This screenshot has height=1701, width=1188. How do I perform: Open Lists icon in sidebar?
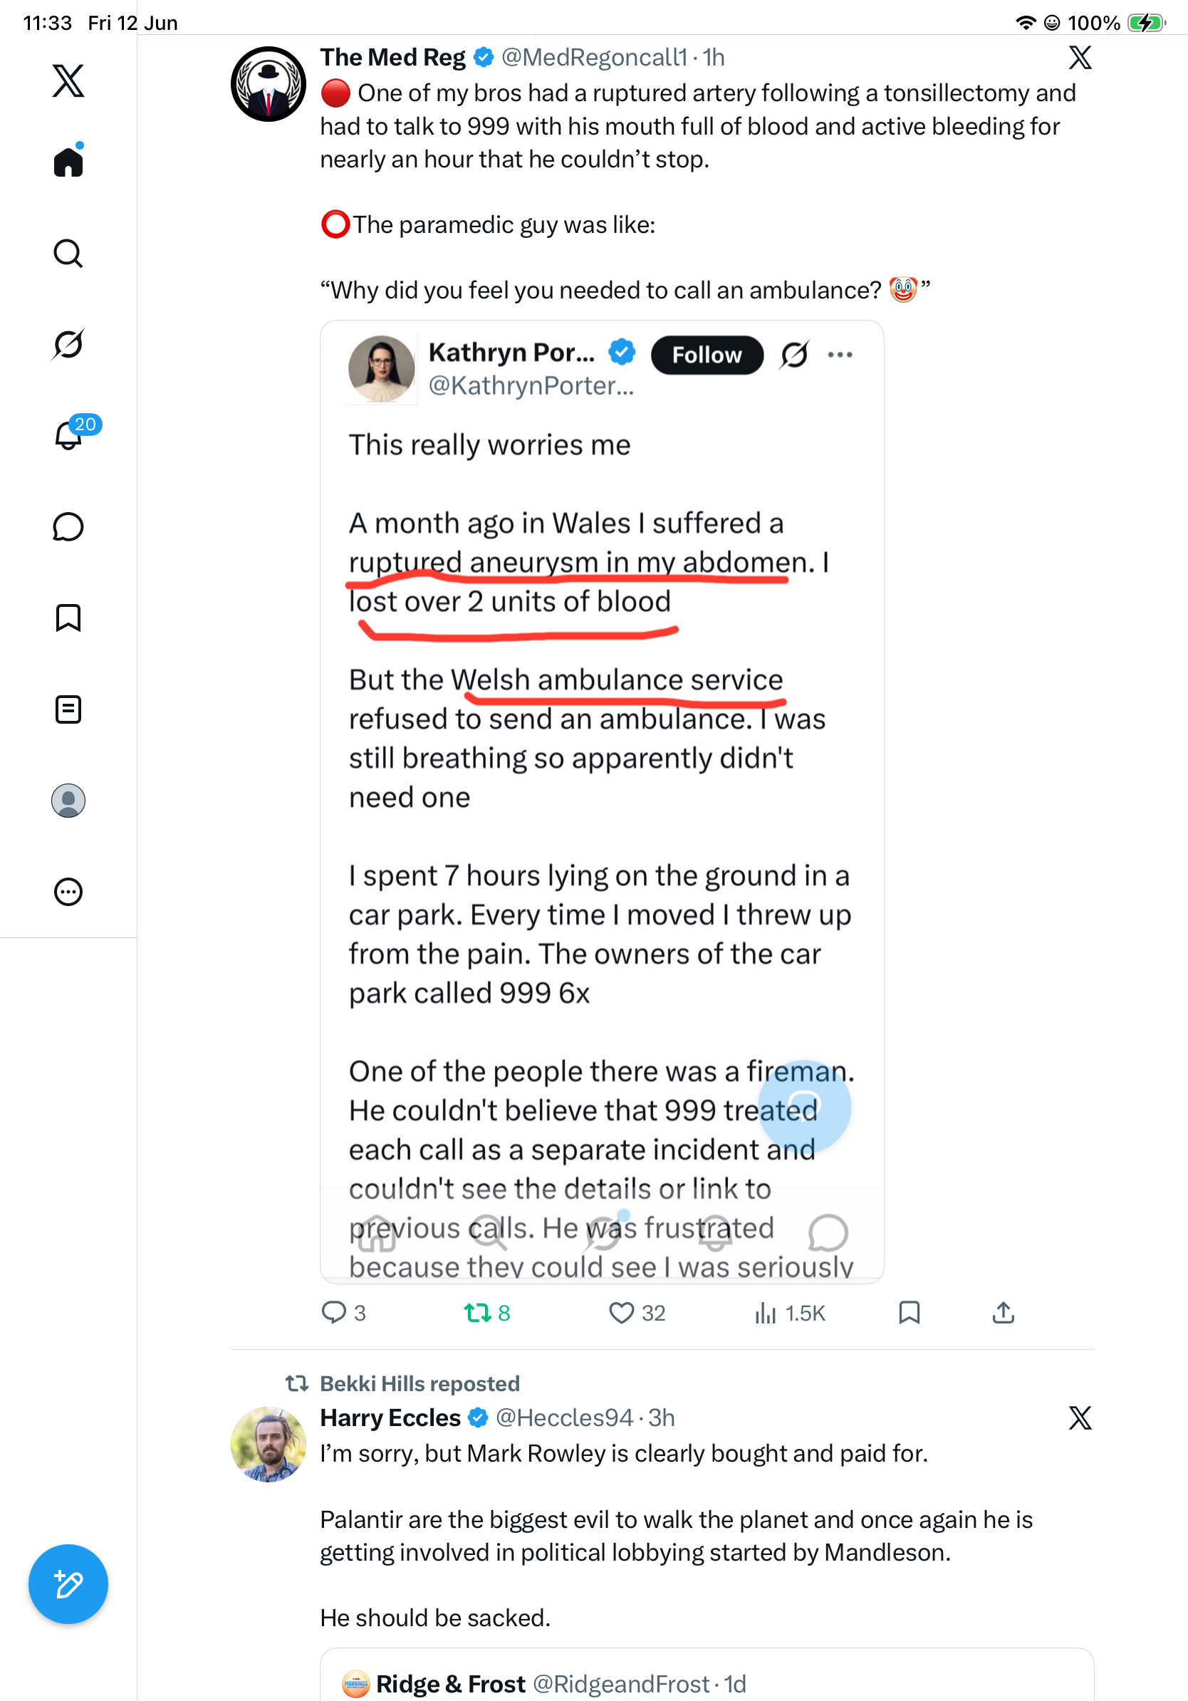[x=68, y=709]
